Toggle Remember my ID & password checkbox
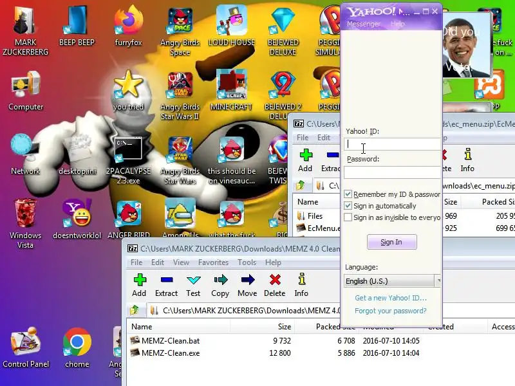Image resolution: width=515 pixels, height=386 pixels. tap(348, 194)
